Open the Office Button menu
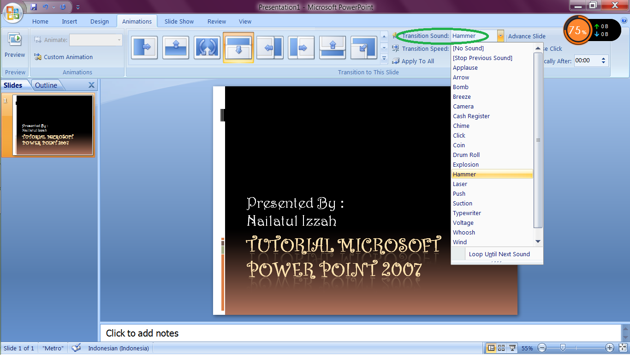 pos(12,12)
